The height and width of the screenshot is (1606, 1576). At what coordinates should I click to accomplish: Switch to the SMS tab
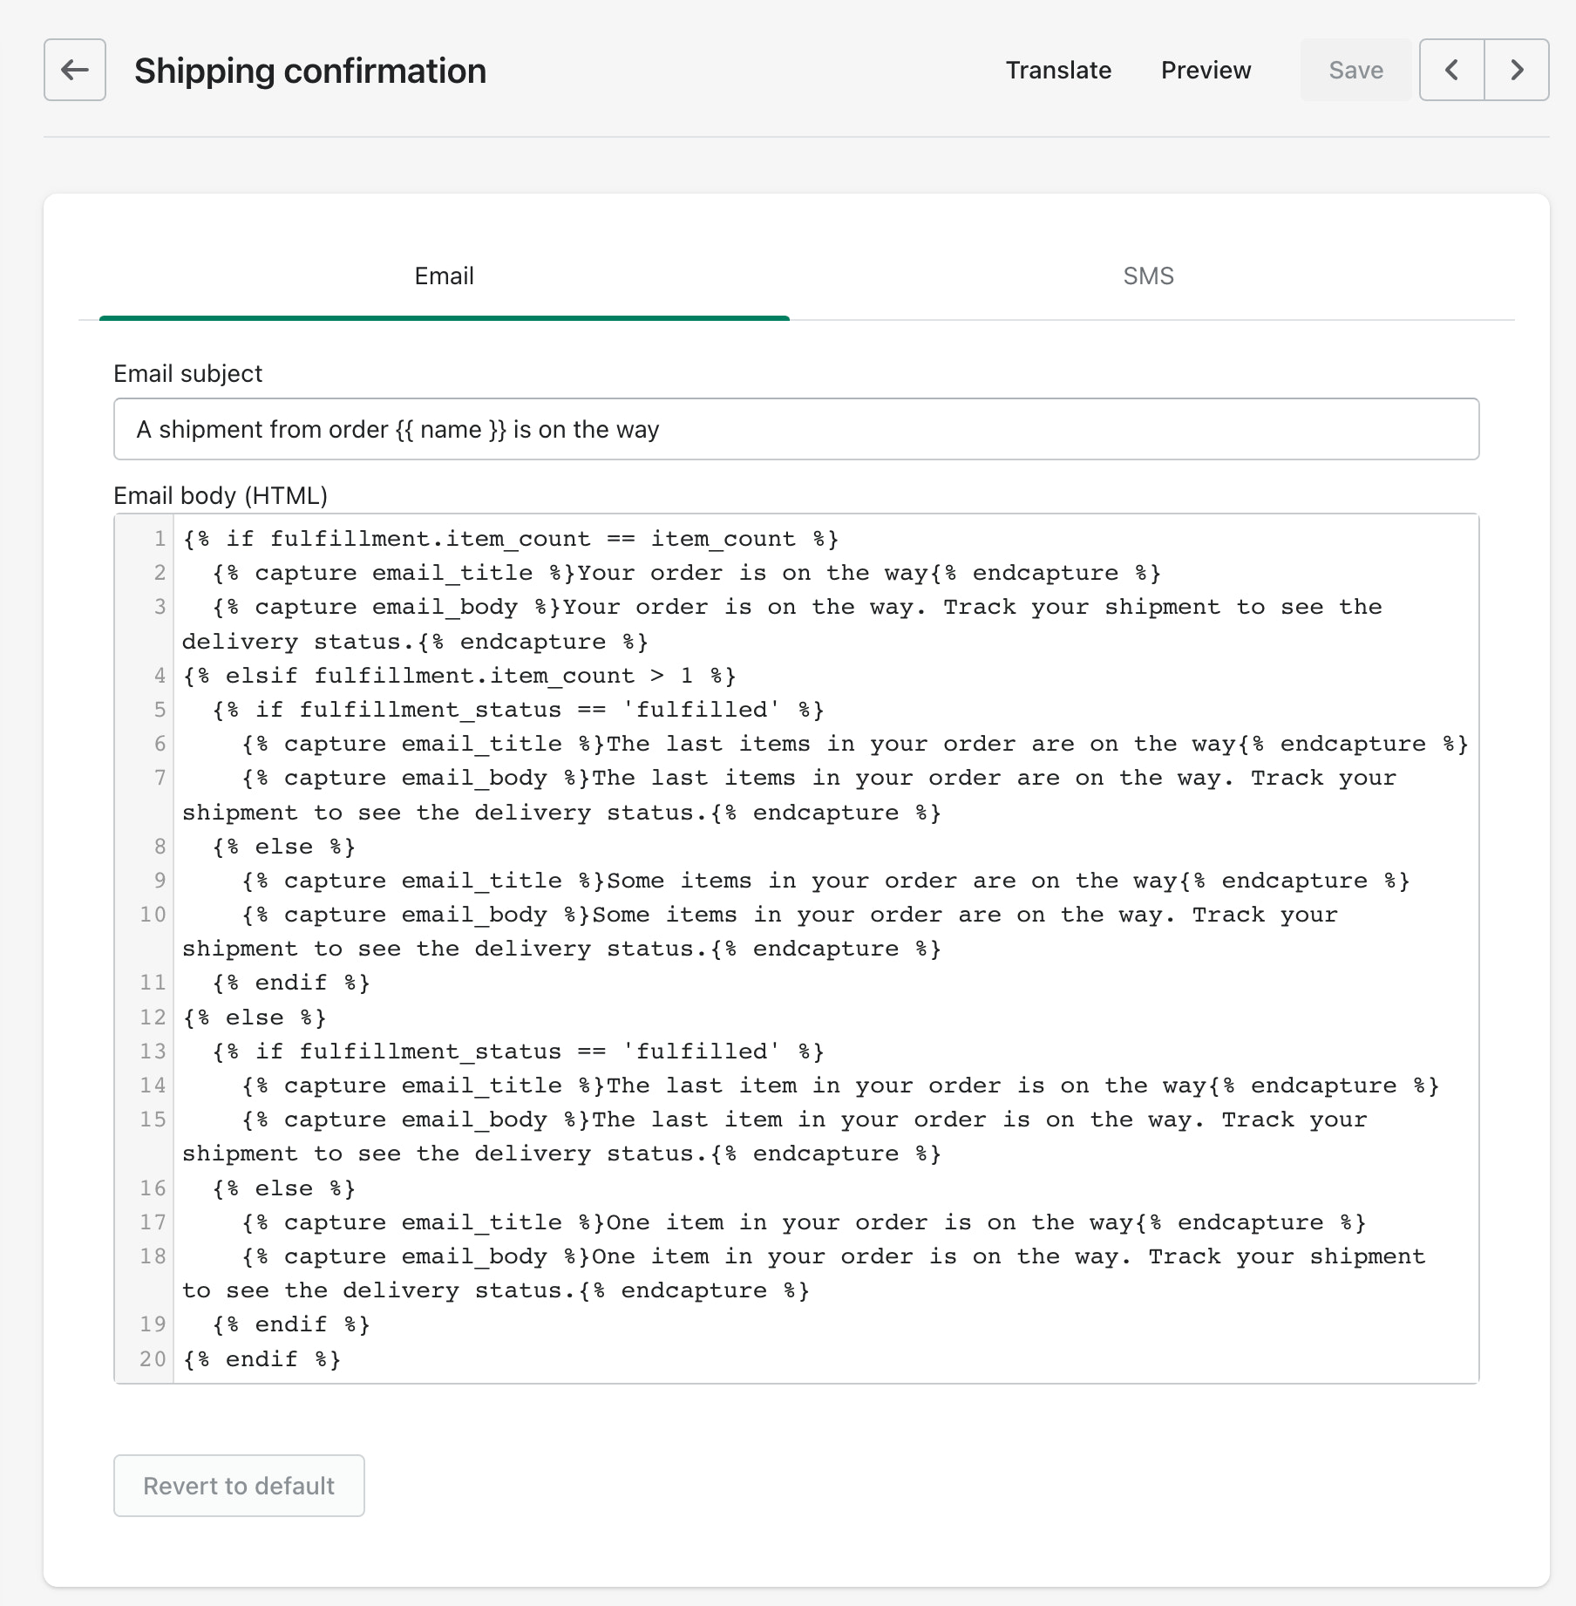tap(1149, 276)
